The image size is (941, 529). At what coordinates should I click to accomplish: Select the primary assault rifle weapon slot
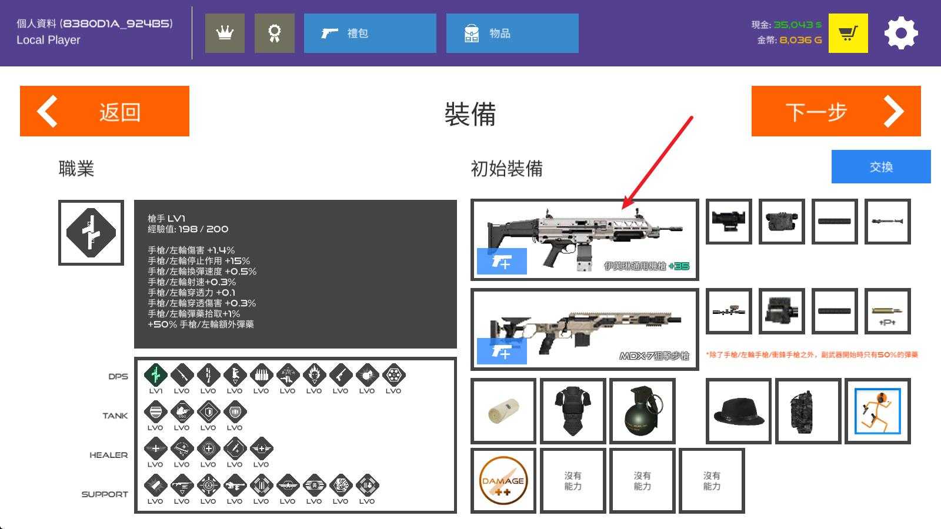click(x=585, y=239)
